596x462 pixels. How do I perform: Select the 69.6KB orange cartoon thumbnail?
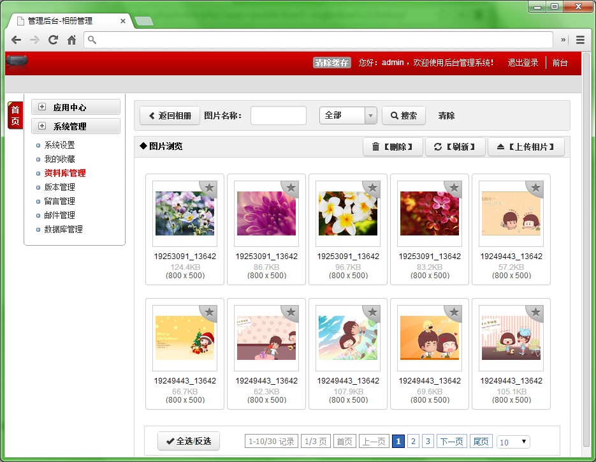point(430,338)
